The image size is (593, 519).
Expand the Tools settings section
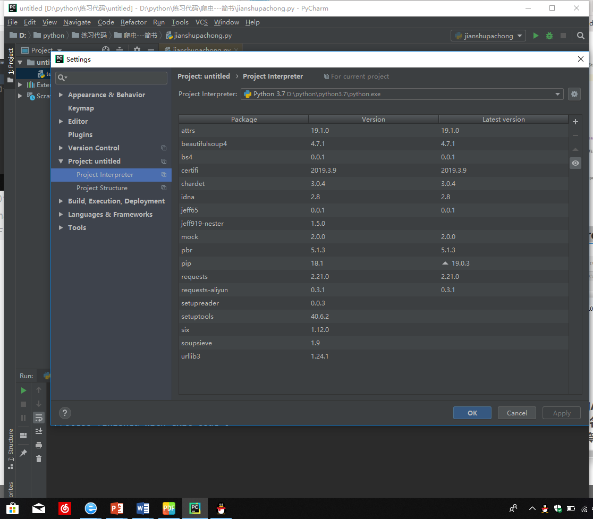coord(61,227)
